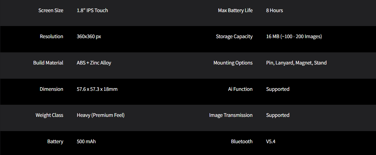The width and height of the screenshot is (376, 155).
Task: Click the Weight Class label
Action: tap(49, 115)
